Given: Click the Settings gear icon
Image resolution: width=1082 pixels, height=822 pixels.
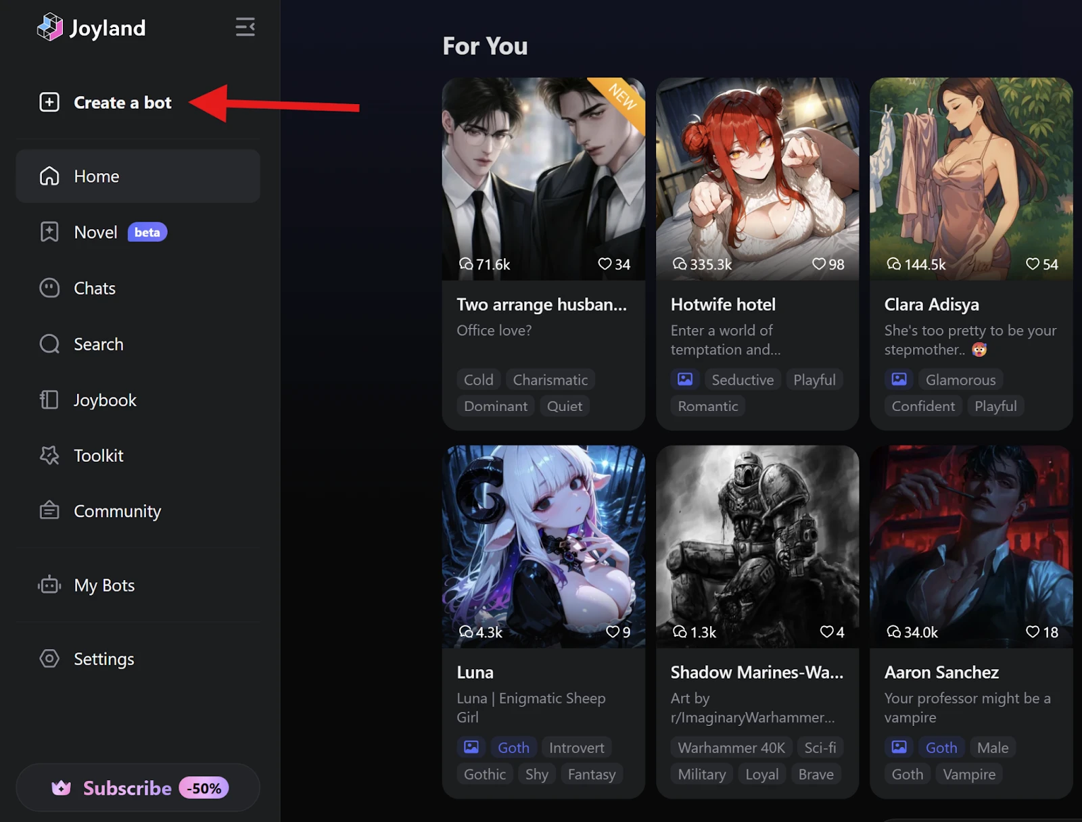Looking at the screenshot, I should (x=49, y=658).
